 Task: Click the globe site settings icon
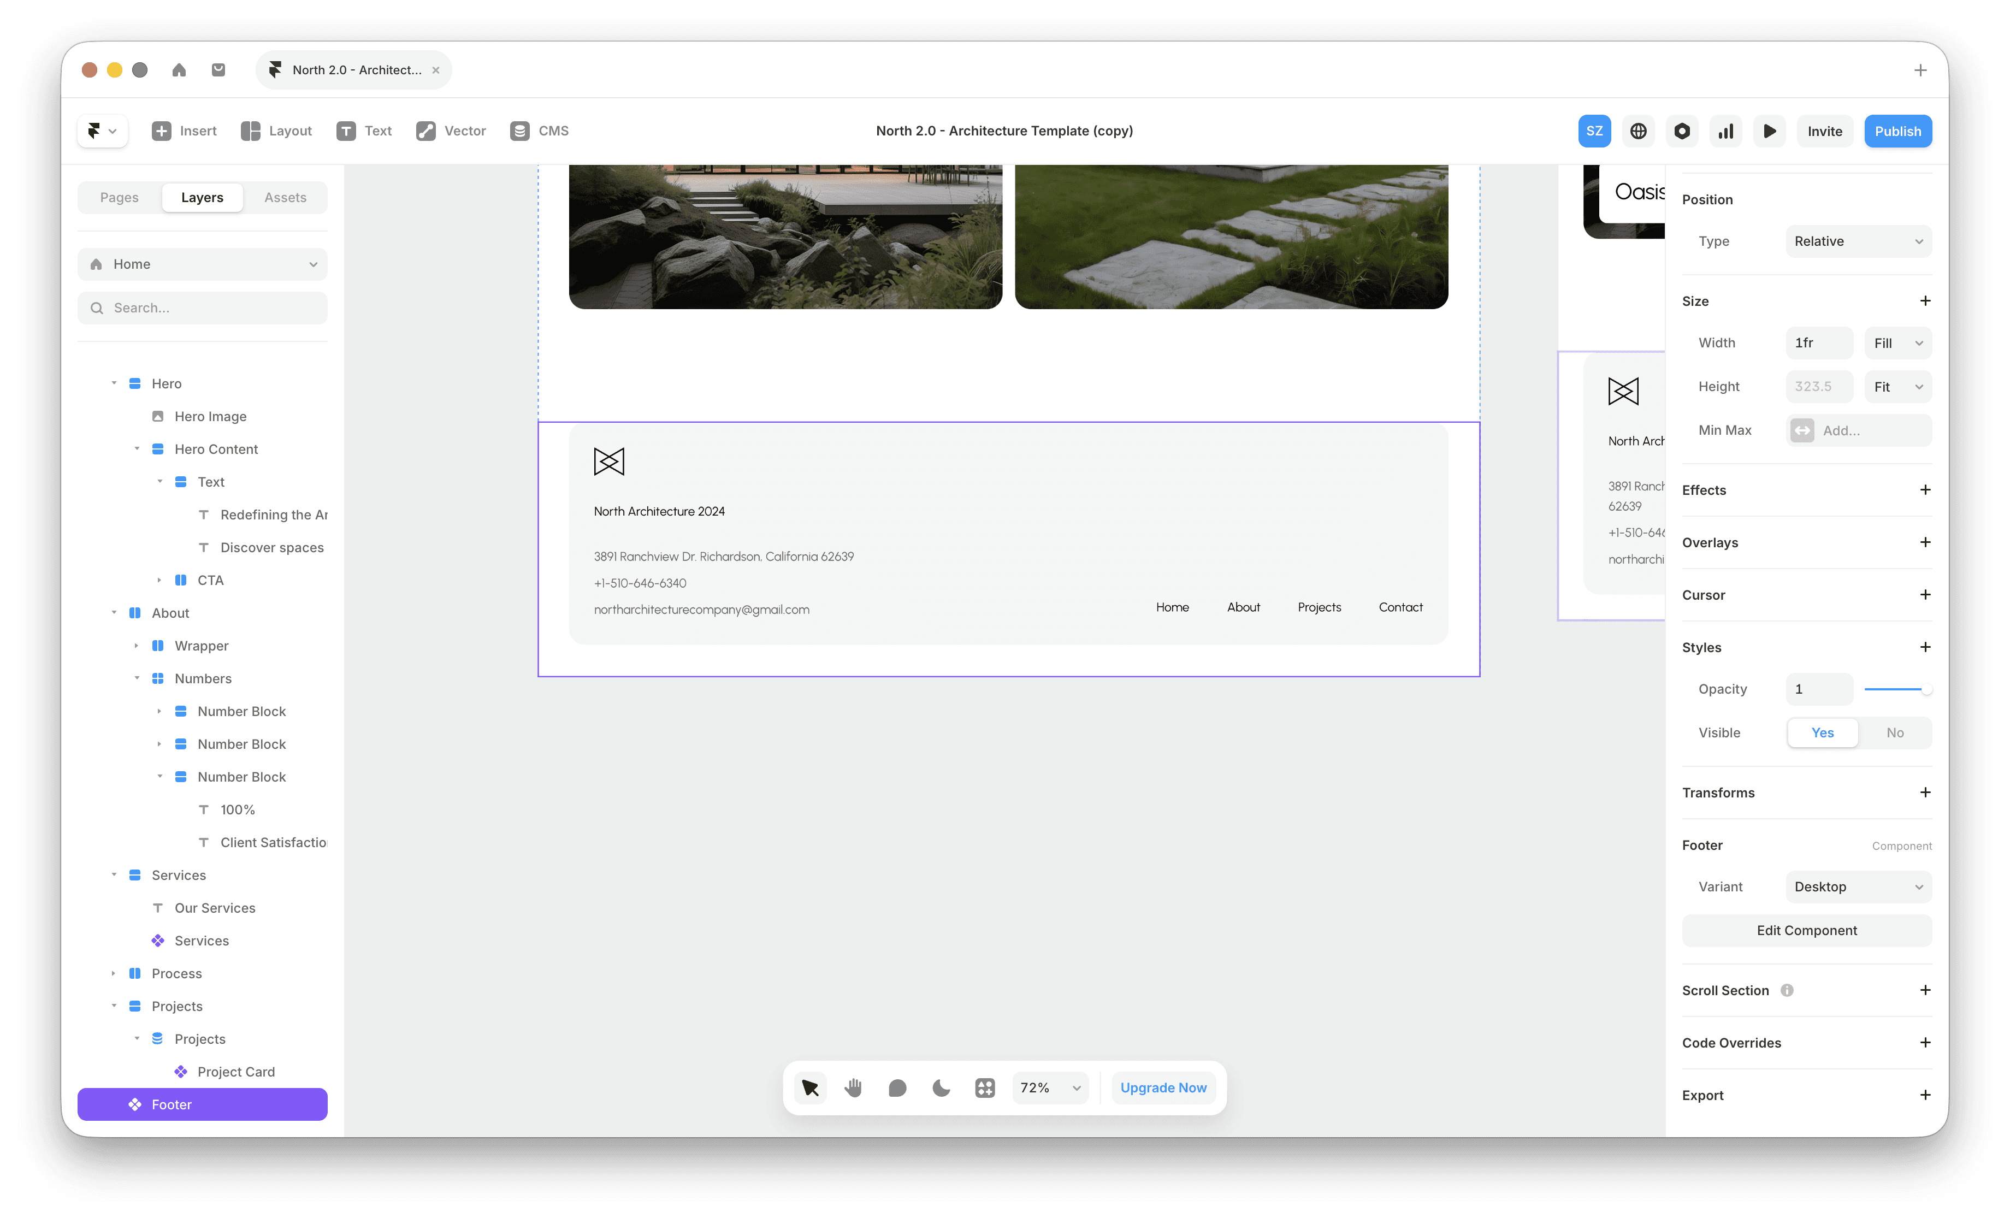[1638, 131]
